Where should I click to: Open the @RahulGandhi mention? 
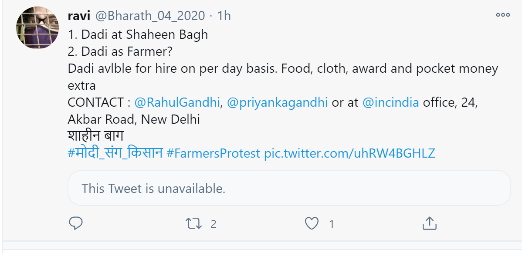[177, 103]
